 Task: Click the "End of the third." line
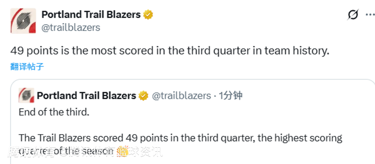click(x=55, y=112)
